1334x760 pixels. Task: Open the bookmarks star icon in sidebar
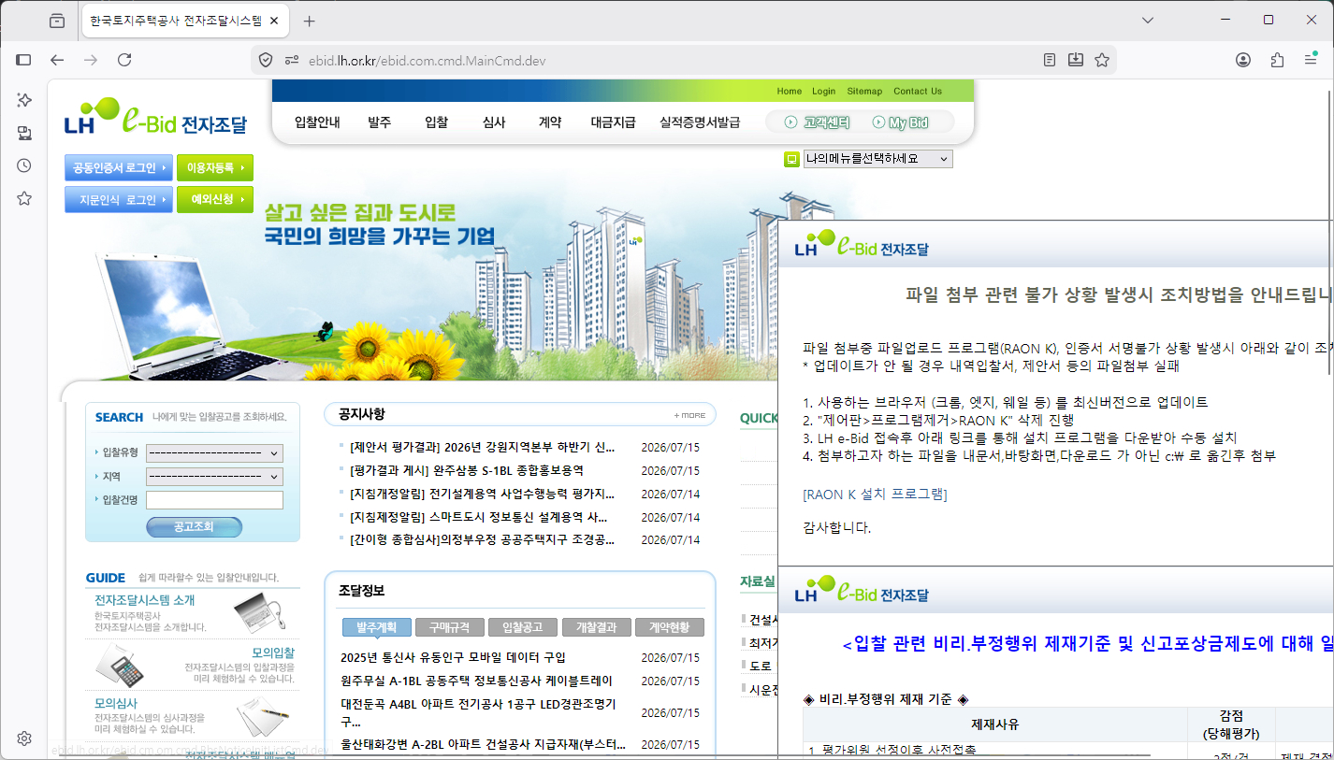click(x=24, y=198)
